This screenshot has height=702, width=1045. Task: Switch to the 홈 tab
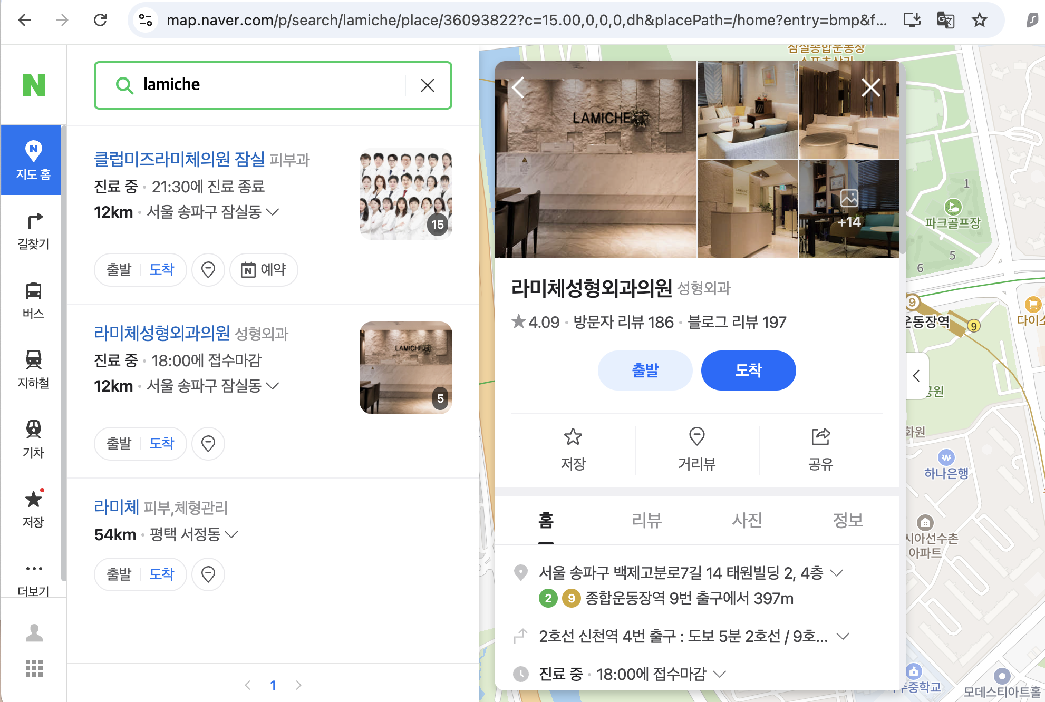(546, 521)
